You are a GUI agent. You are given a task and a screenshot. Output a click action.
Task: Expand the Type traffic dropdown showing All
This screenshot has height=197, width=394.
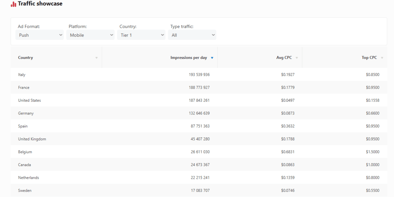(x=193, y=35)
